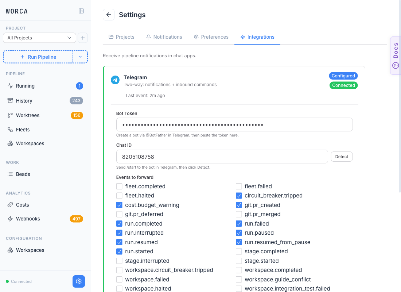This screenshot has height=292, width=401.
Task: Enable stage.interrupted event checkbox
Action: point(119,261)
